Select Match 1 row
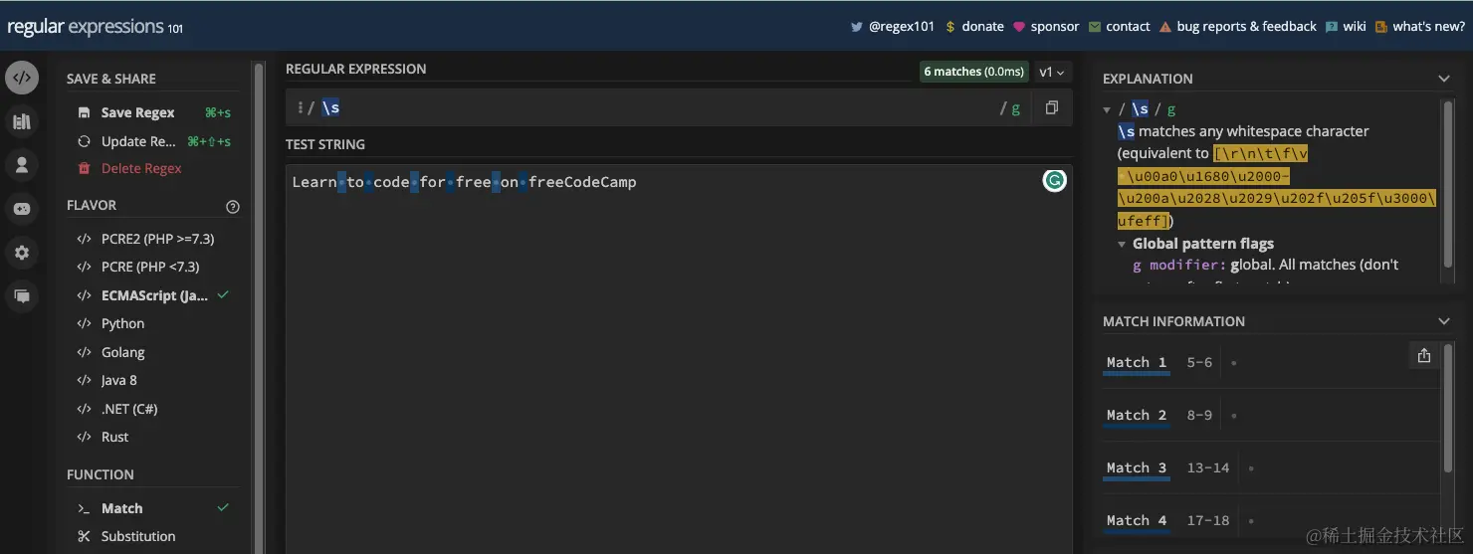 (x=1269, y=363)
